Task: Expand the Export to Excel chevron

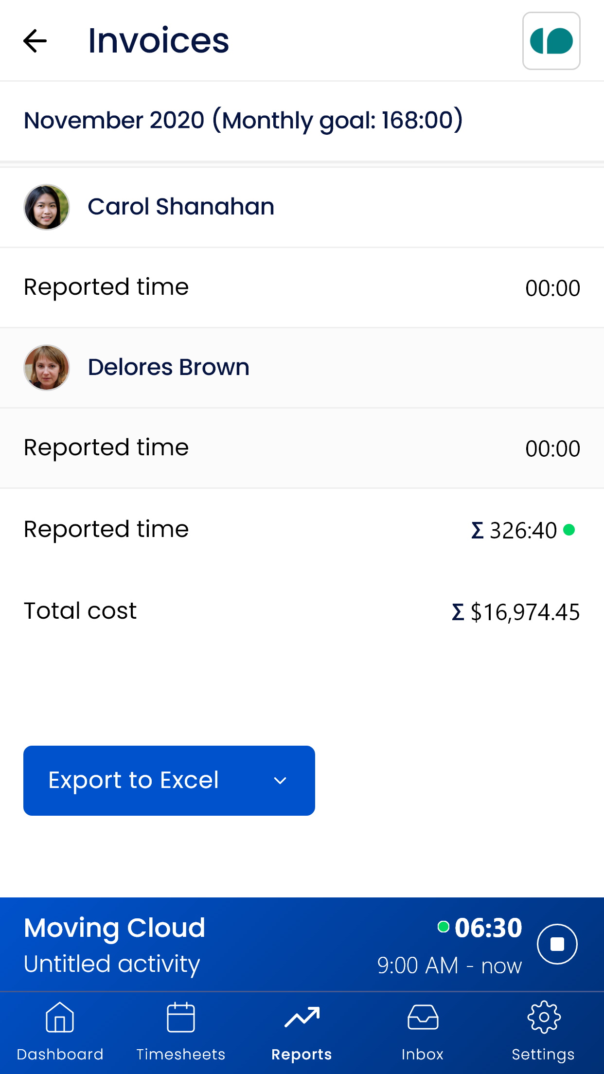Action: 280,781
